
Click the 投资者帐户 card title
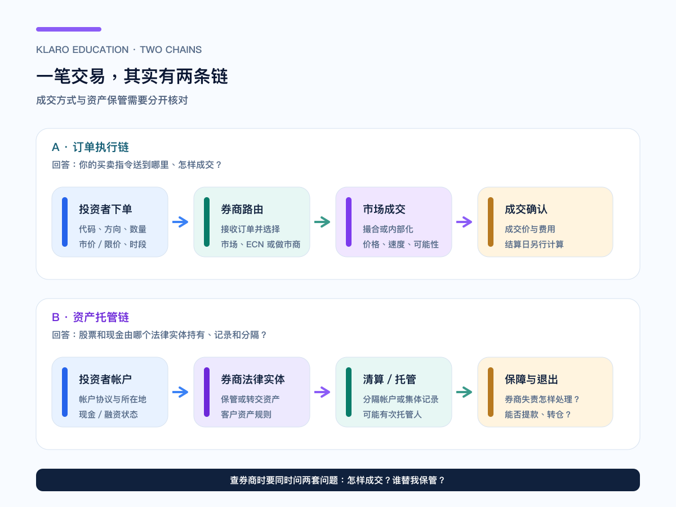click(105, 380)
